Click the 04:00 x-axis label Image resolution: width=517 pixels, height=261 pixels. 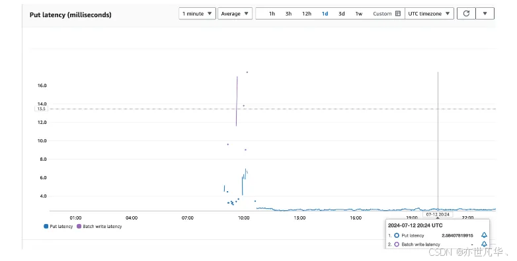[132, 218]
